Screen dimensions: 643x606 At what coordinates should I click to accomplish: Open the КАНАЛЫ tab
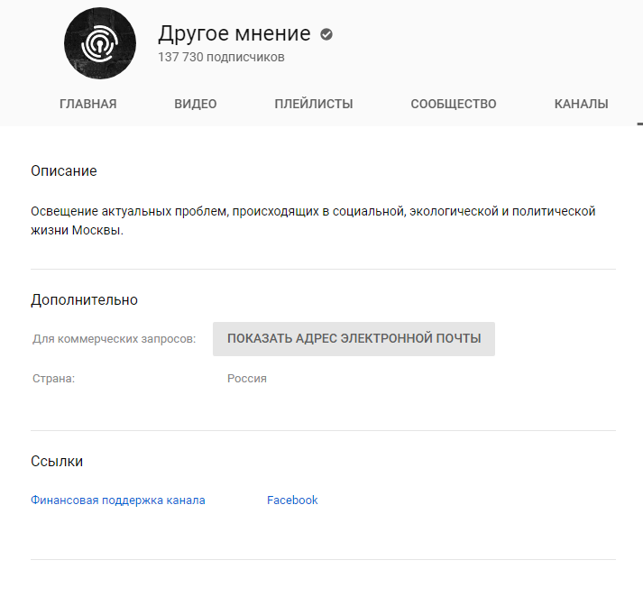pos(581,104)
